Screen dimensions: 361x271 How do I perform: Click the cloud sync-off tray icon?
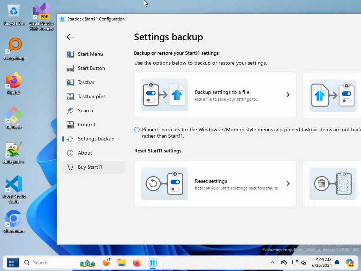[x=284, y=263]
